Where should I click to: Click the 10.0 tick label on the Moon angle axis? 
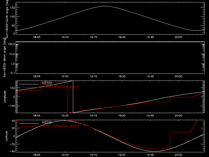[x=12, y=54]
